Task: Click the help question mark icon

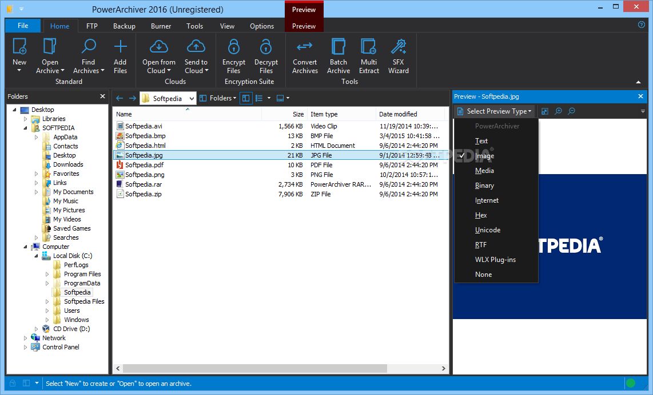Action: pos(642,25)
